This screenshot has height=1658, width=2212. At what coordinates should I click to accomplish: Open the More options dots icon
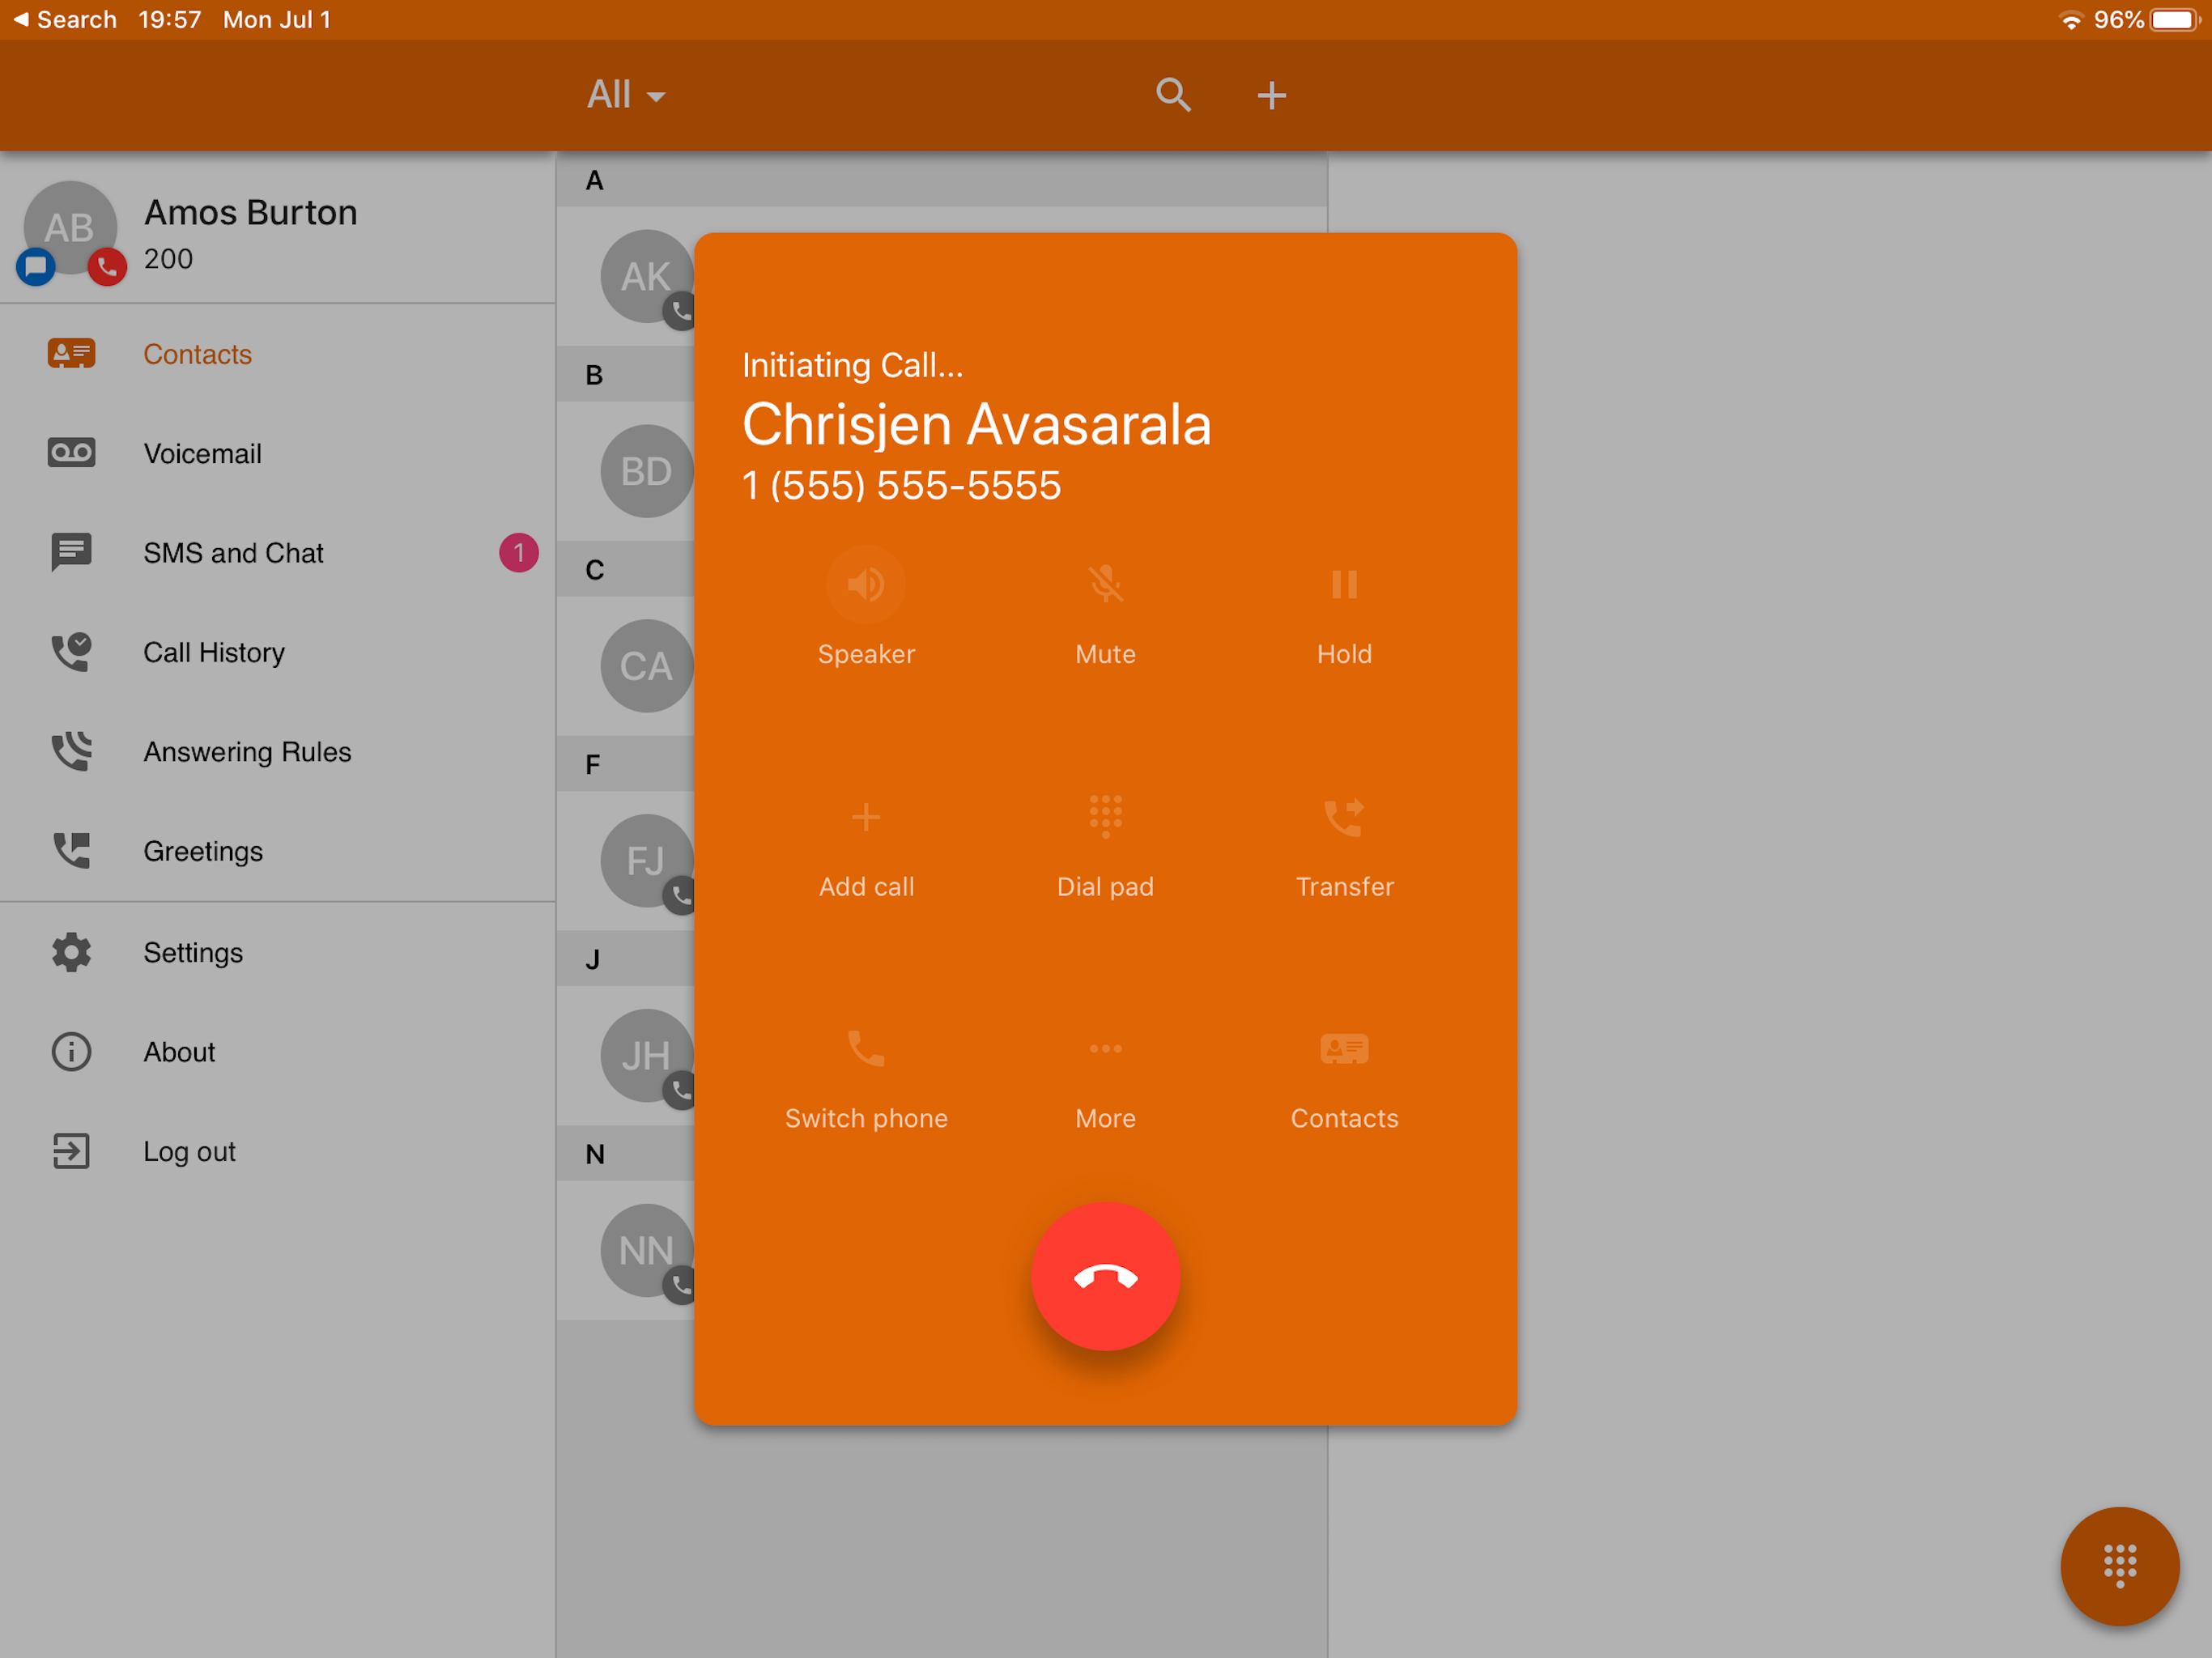pyautogui.click(x=1105, y=1049)
